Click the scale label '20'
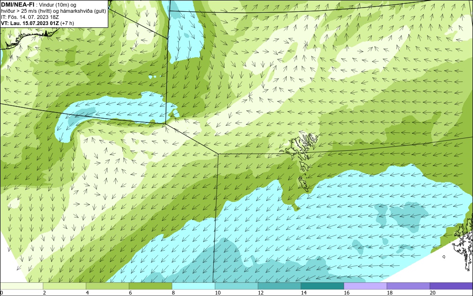Screen dimensions: 473x296 433,293
